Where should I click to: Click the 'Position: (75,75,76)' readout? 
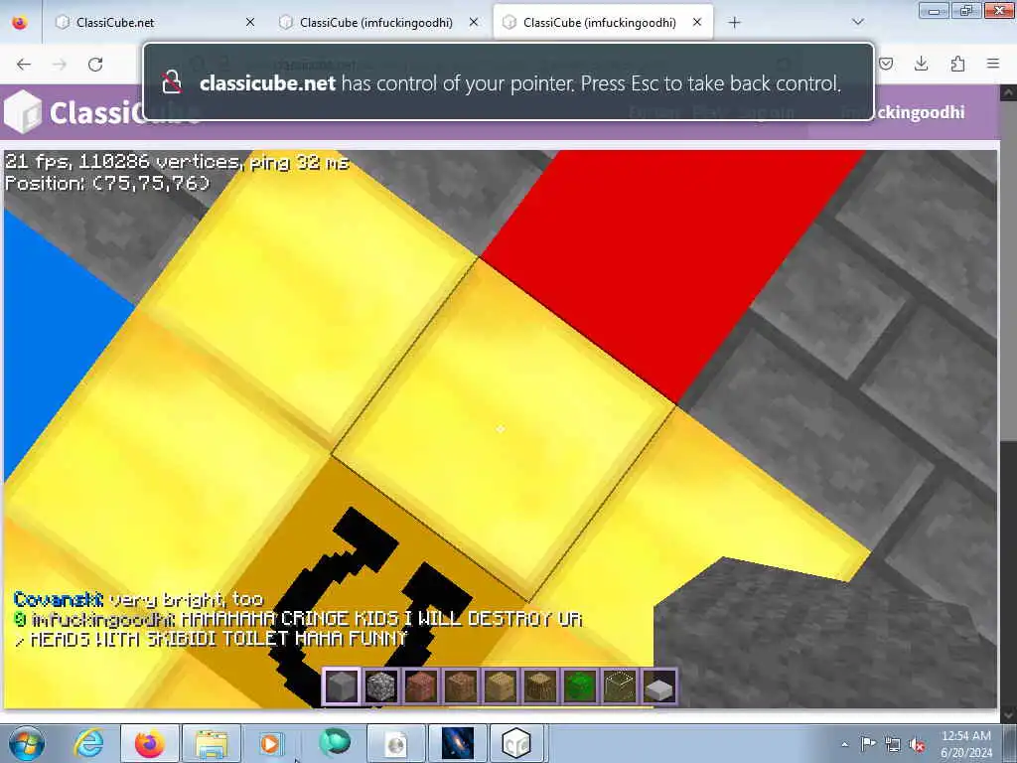[107, 183]
